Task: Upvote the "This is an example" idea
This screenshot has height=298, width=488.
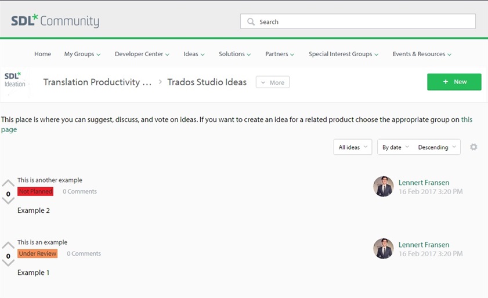Action: pyautogui.click(x=8, y=245)
